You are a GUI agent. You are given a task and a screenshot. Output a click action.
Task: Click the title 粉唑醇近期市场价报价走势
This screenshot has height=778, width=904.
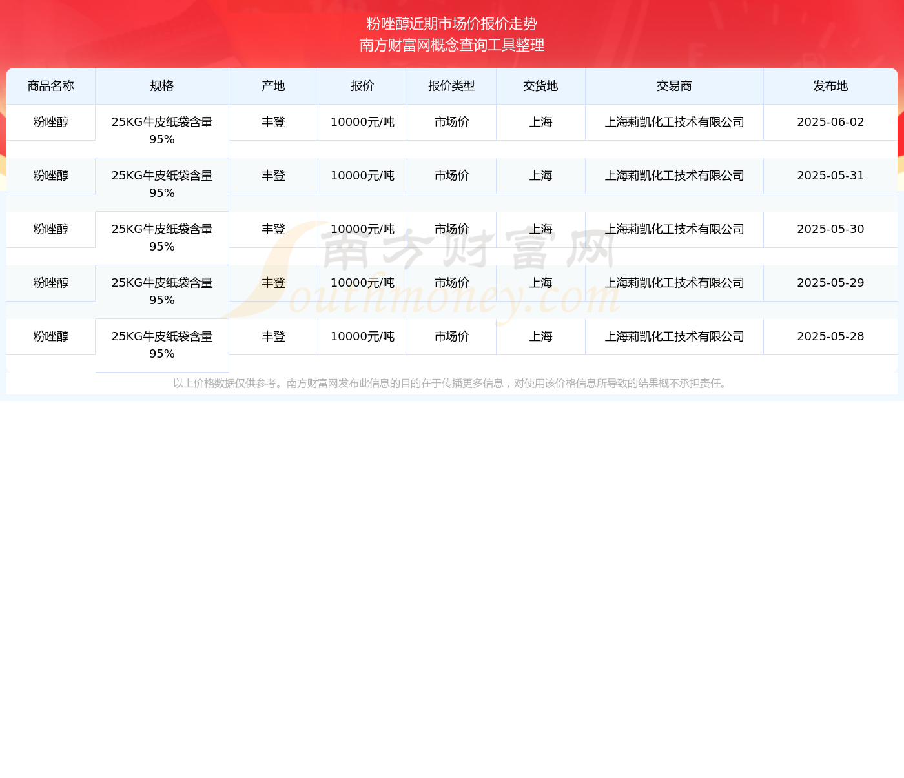click(x=452, y=24)
